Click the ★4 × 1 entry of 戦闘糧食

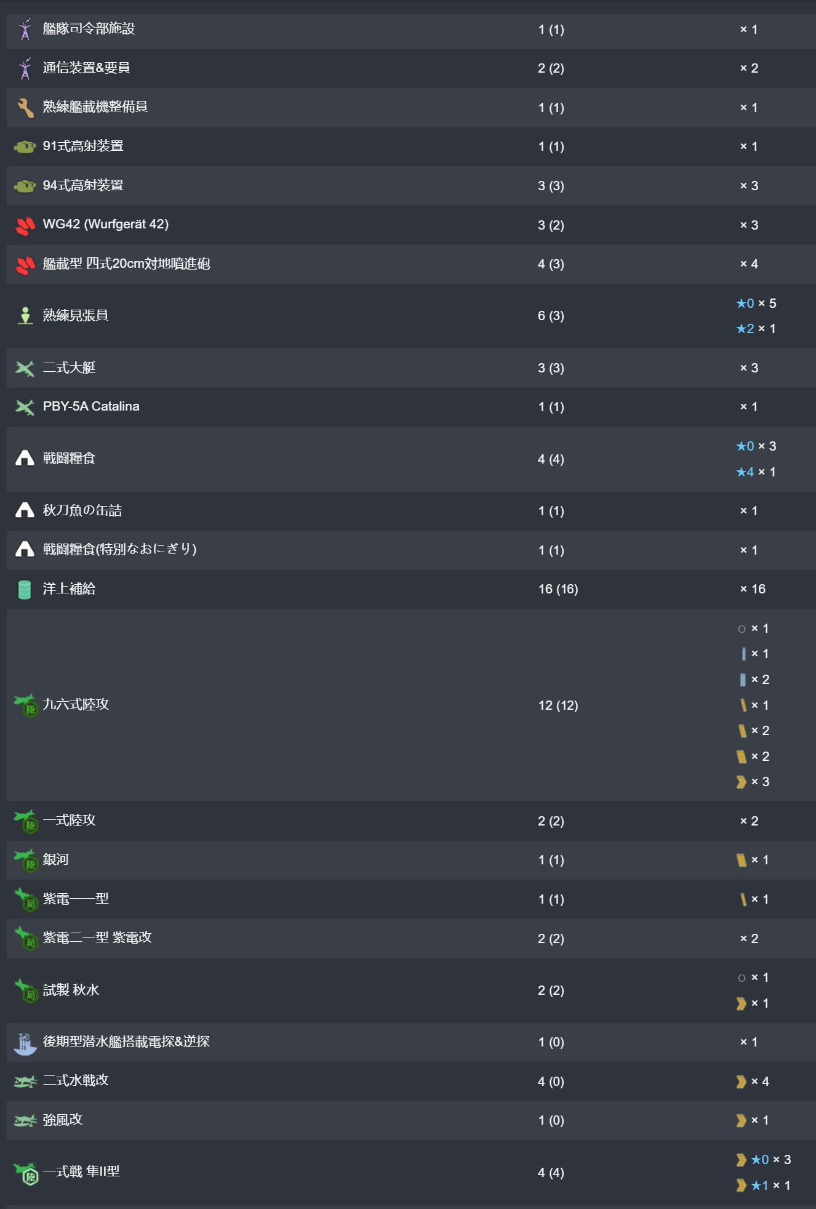pos(756,472)
